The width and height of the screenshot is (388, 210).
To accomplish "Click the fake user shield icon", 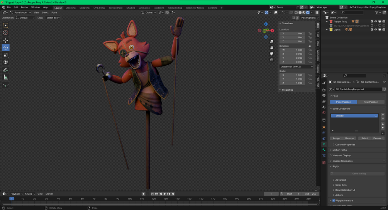I will coord(384,89).
